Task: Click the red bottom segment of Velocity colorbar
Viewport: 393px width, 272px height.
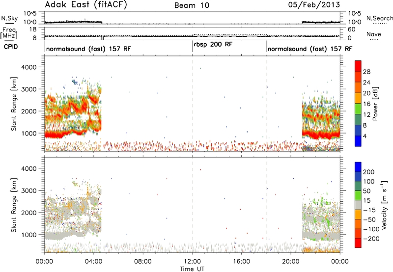Action: coord(358,243)
